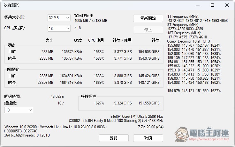Click the 說明 help button
This screenshot has height=147, width=235.
coord(114,138)
